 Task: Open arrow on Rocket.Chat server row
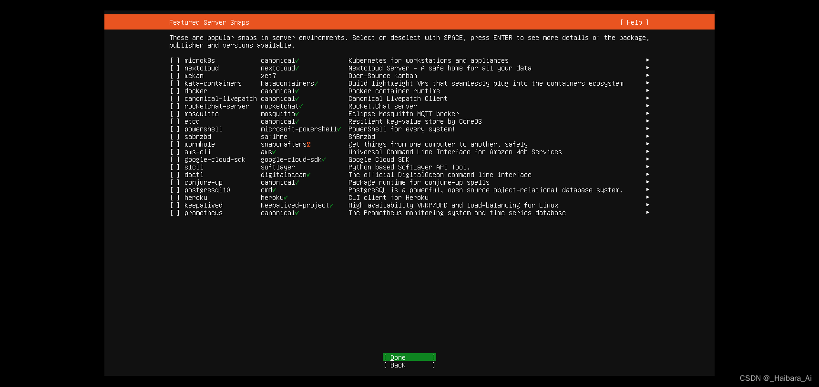pos(648,106)
